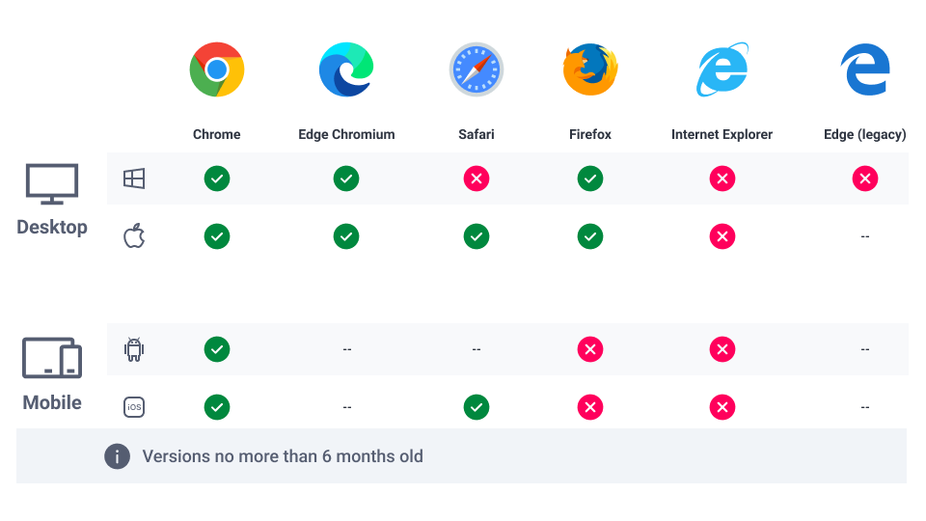
Task: Click the 'Versions no more than 6 months old' note
Action: tap(283, 456)
